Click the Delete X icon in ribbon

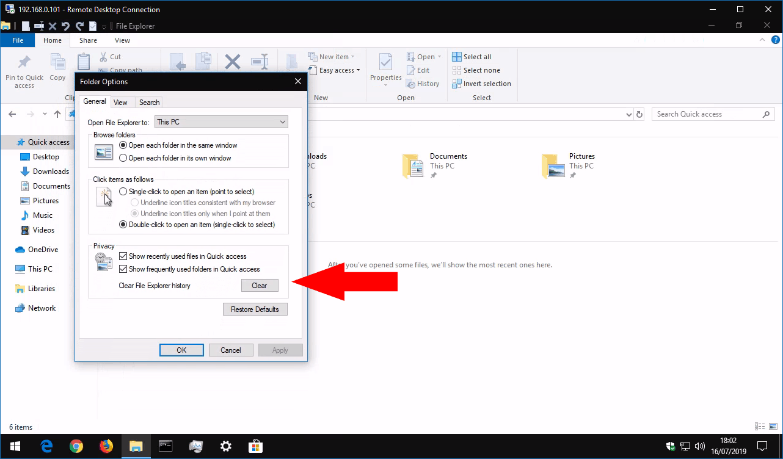click(233, 62)
